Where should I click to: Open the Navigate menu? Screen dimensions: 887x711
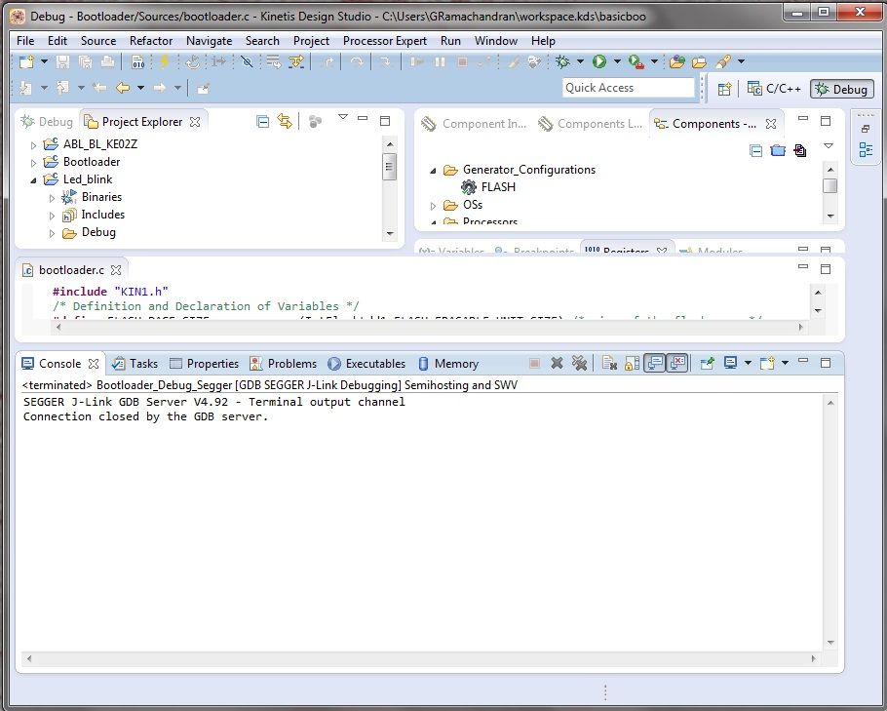pos(209,41)
